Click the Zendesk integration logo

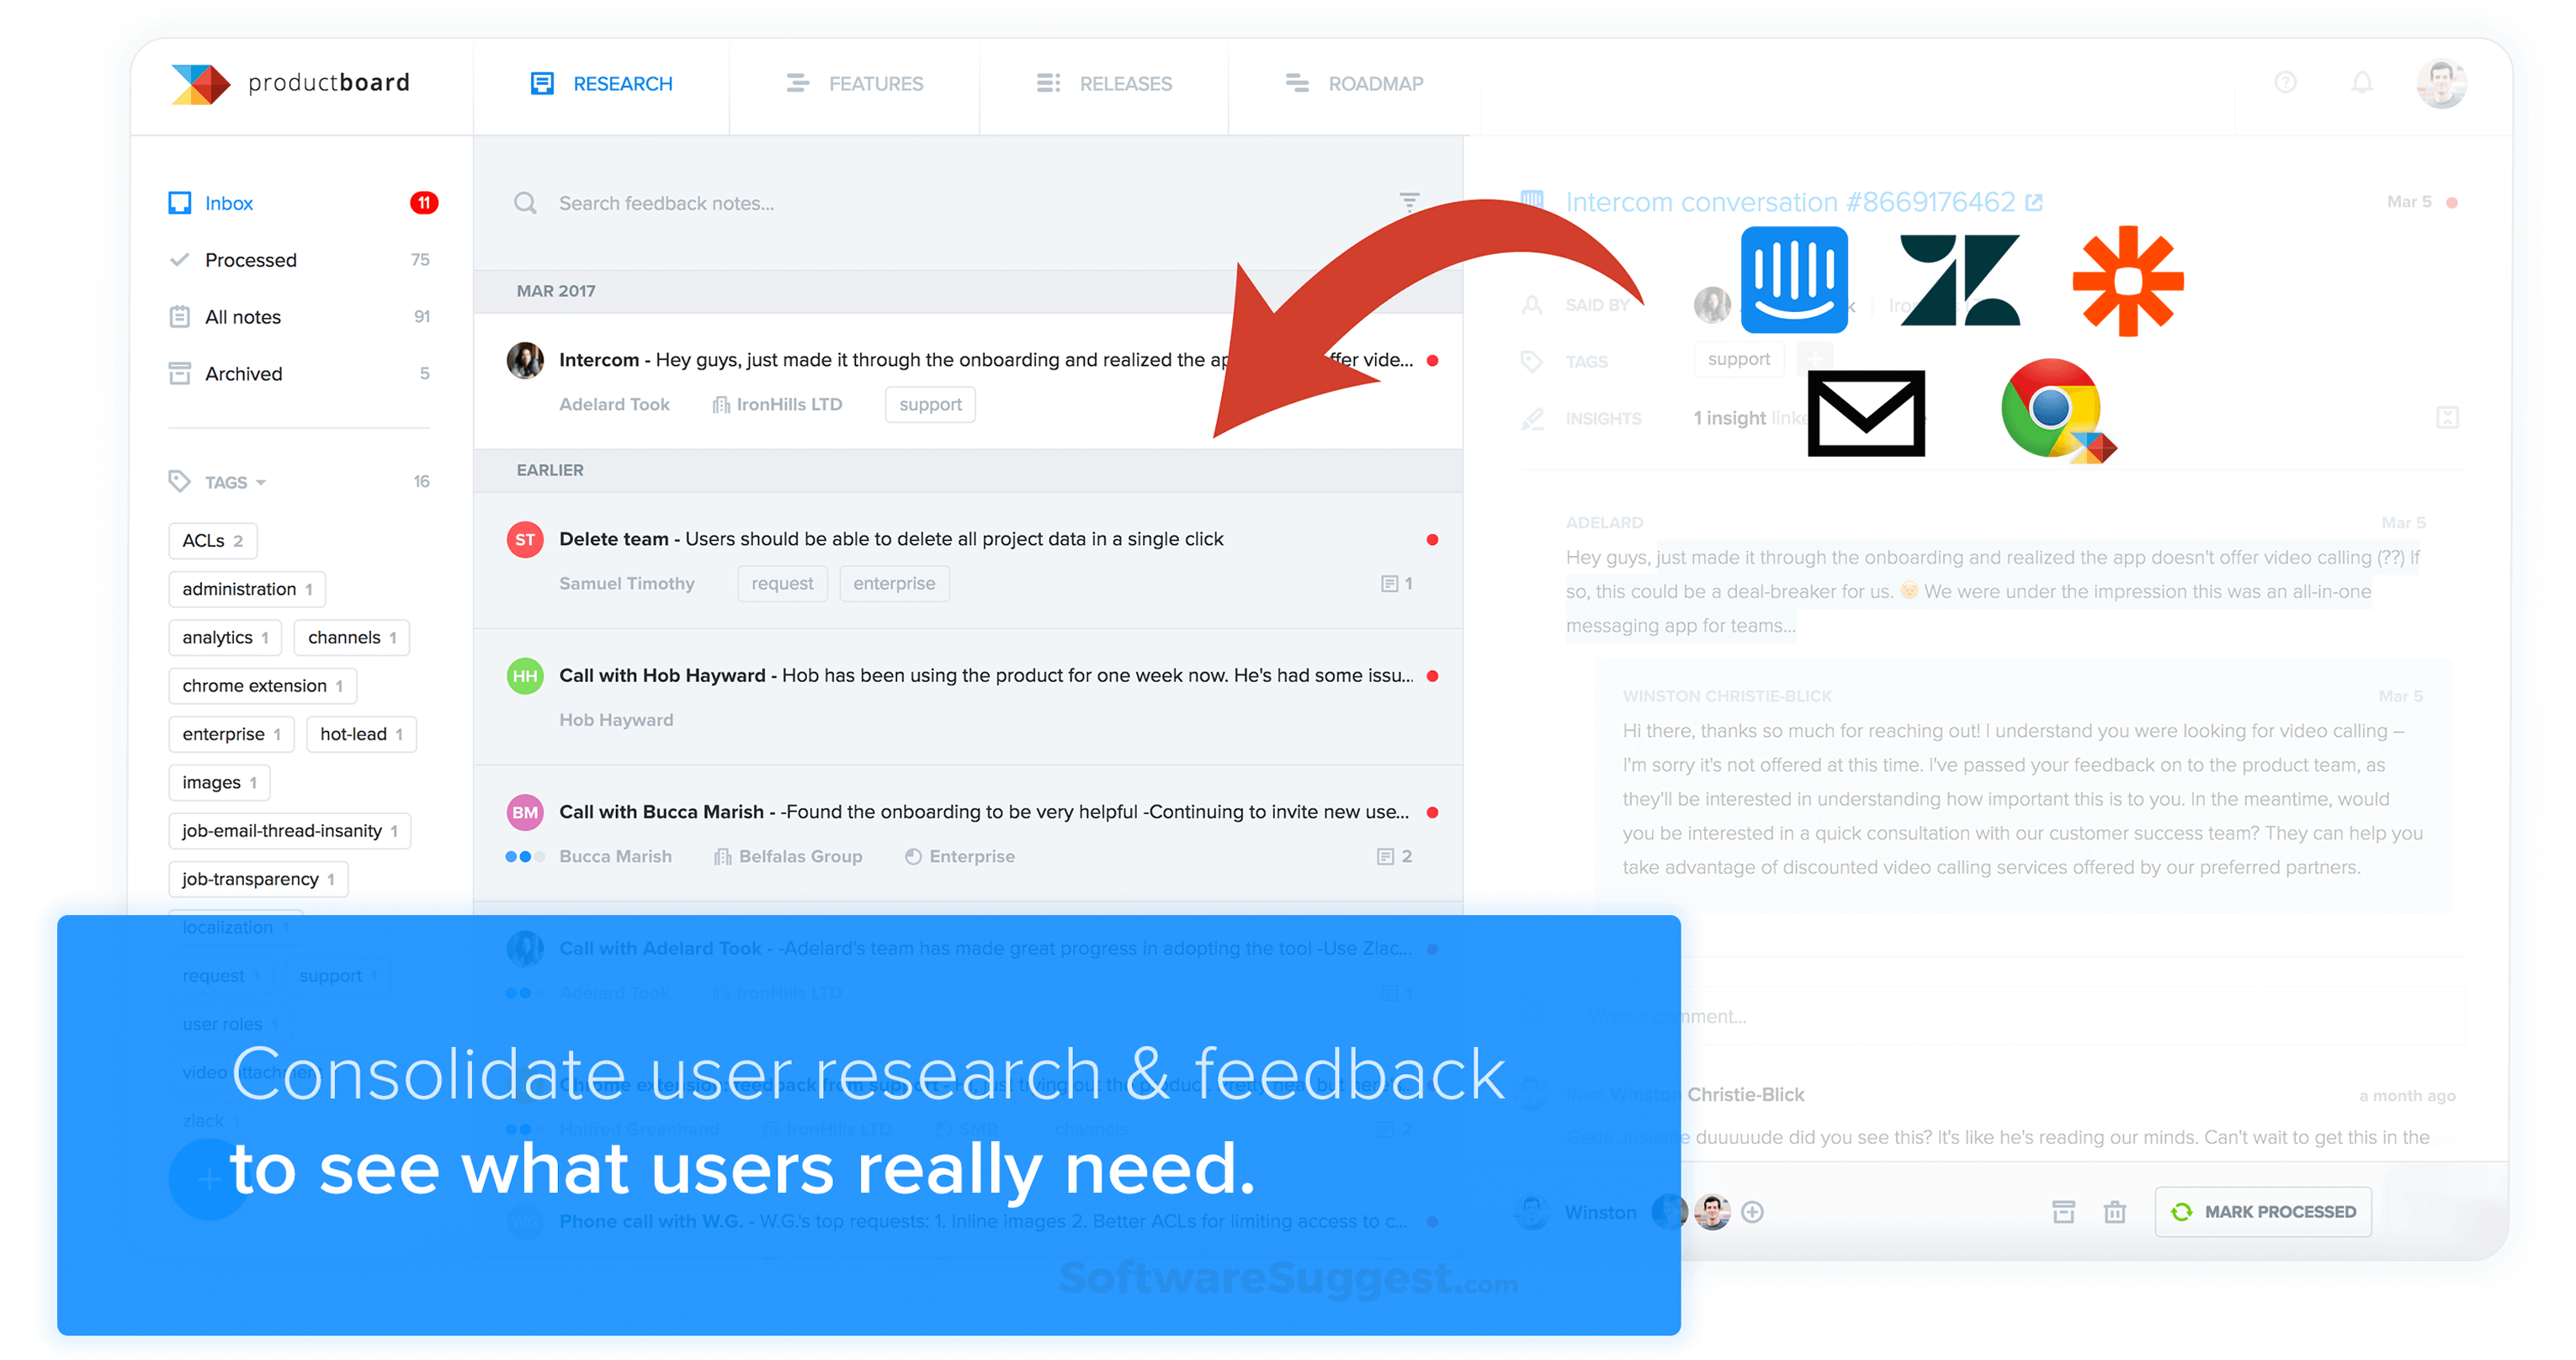coord(1960,281)
